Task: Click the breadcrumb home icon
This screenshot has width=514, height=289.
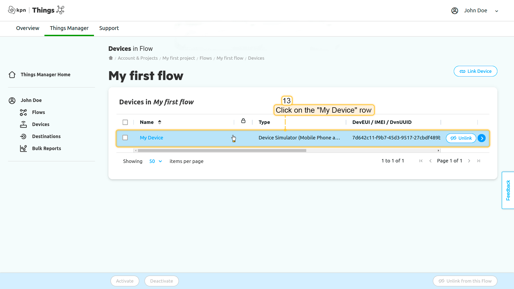Action: [111, 58]
